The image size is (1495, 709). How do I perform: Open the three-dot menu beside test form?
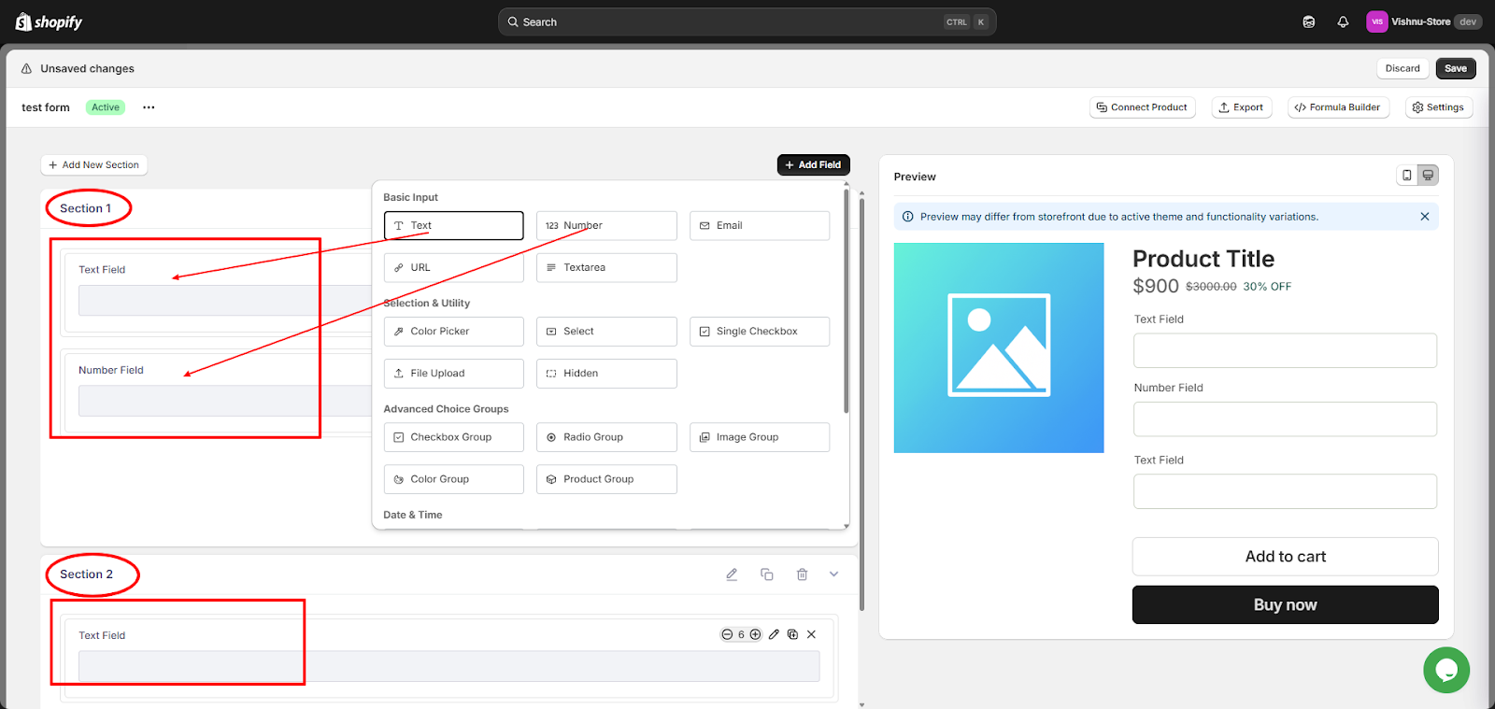point(149,107)
